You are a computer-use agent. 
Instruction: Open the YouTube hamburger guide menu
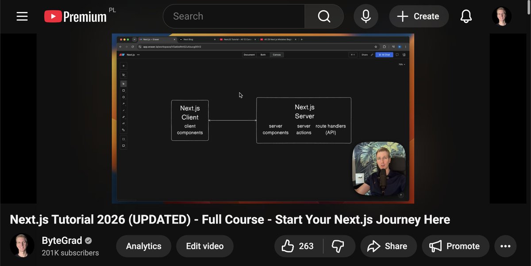click(22, 16)
